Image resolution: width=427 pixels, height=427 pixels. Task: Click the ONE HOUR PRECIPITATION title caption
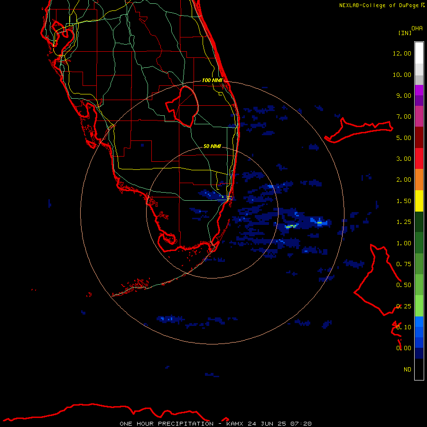click(x=215, y=424)
